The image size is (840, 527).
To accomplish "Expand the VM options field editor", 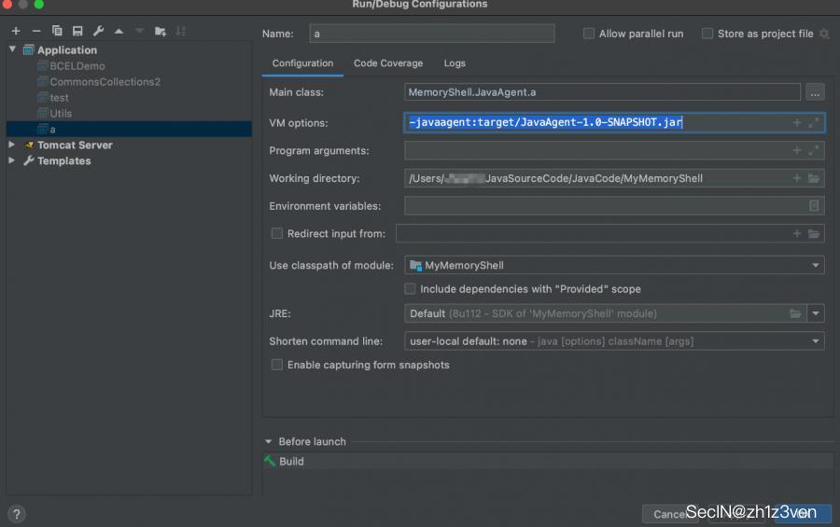I will 814,123.
